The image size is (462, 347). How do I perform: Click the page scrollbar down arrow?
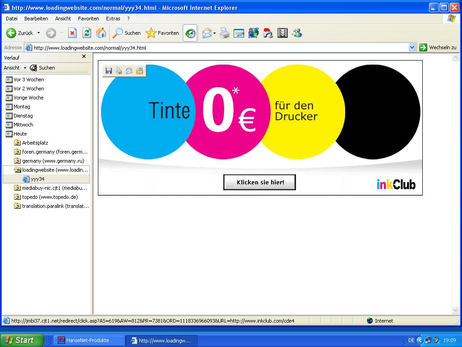coord(456,310)
